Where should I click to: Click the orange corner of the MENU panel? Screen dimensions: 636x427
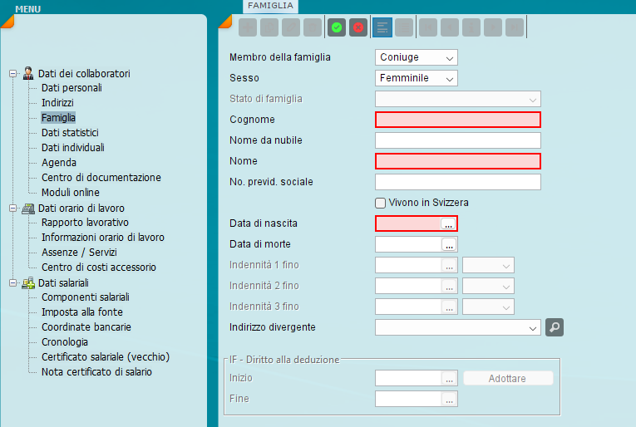(7, 22)
